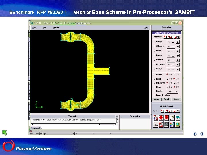Open the Volumes All dropdown

click(x=171, y=47)
